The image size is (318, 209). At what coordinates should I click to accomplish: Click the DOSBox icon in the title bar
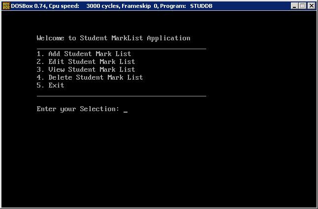coord(6,6)
